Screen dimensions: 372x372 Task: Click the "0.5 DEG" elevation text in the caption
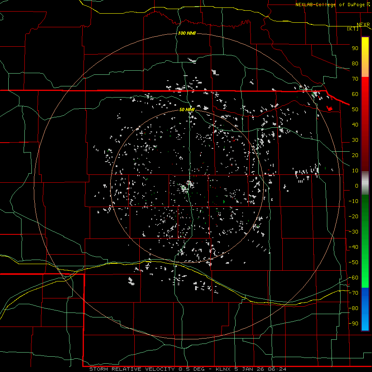(x=191, y=369)
